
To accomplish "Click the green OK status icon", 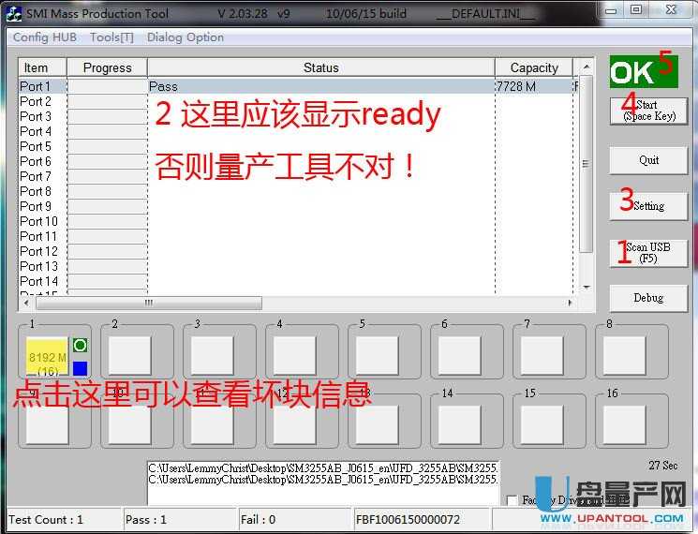I will click(632, 71).
